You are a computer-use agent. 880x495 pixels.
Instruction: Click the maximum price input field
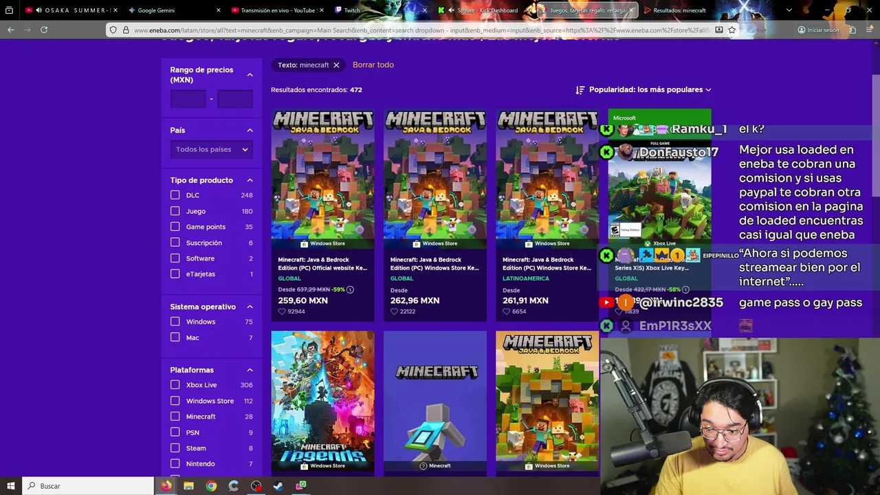235,99
